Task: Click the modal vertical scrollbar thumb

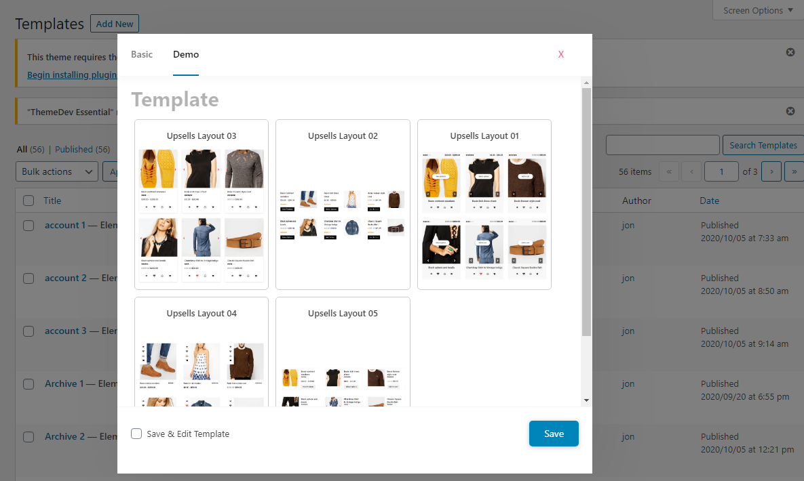Action: [x=587, y=212]
